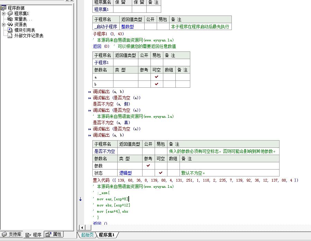Expand the 资源表 tree node
The width and height of the screenshot is (311, 241).
click(3, 25)
